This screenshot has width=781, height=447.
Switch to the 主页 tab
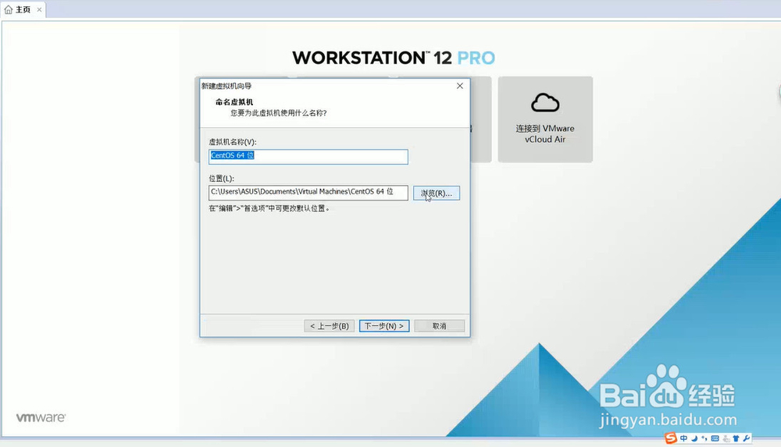coord(23,9)
